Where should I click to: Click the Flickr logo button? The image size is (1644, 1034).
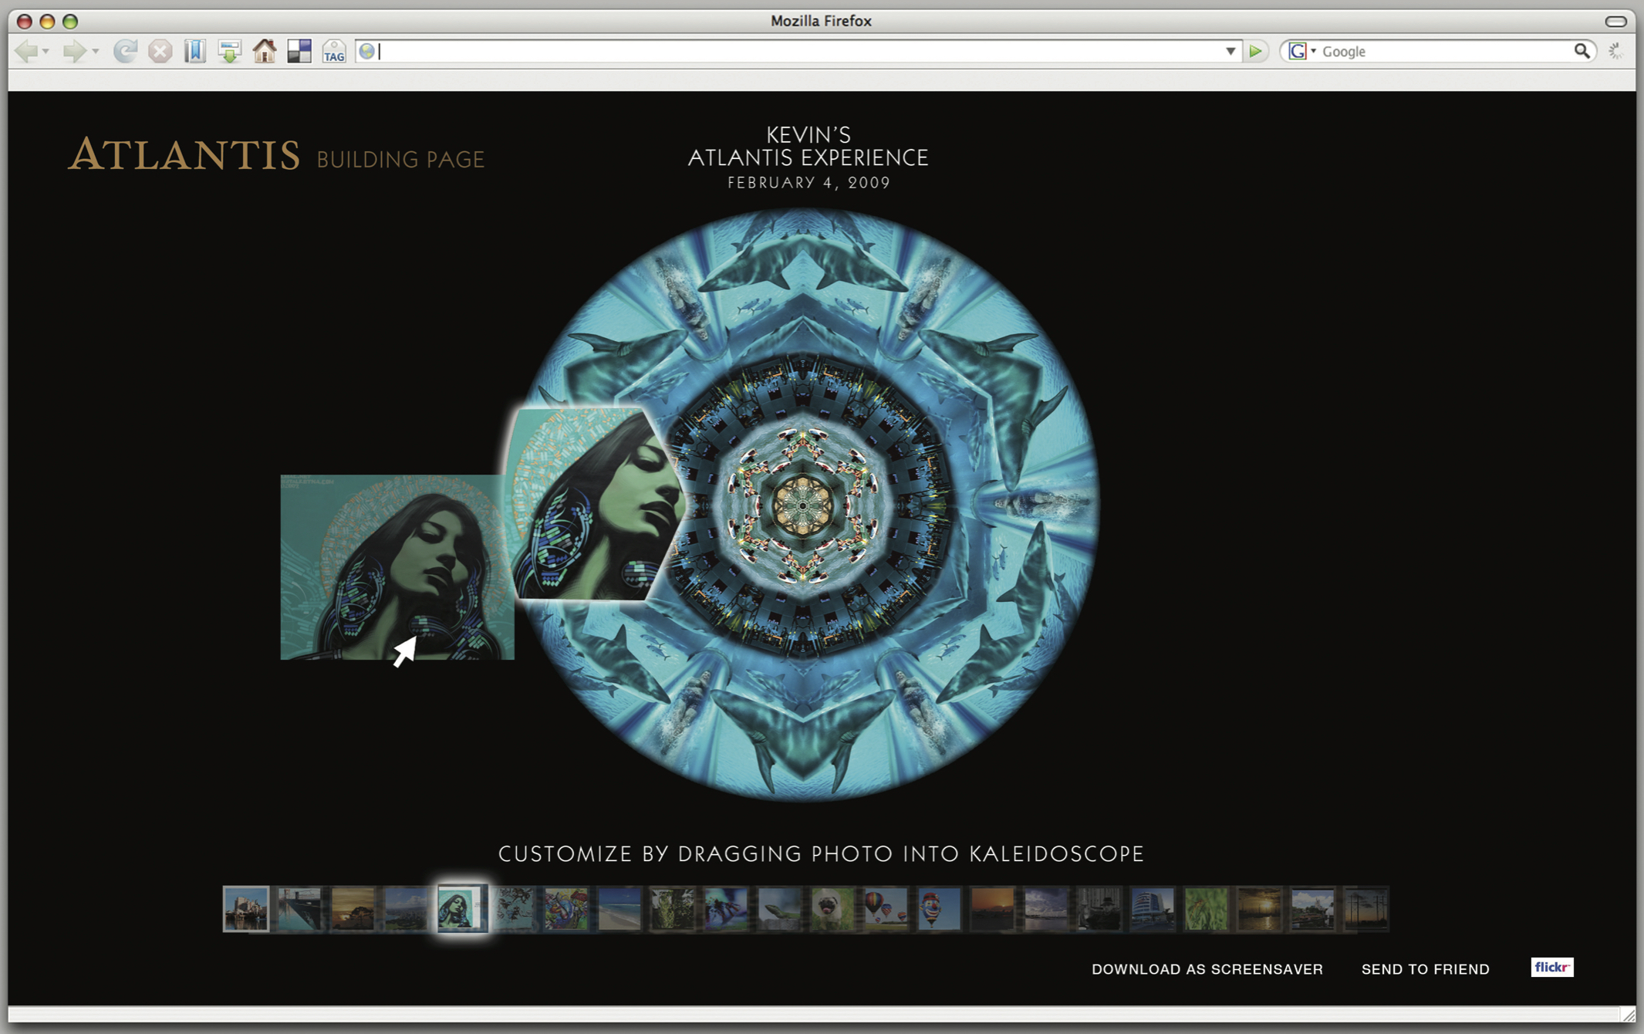click(x=1551, y=968)
